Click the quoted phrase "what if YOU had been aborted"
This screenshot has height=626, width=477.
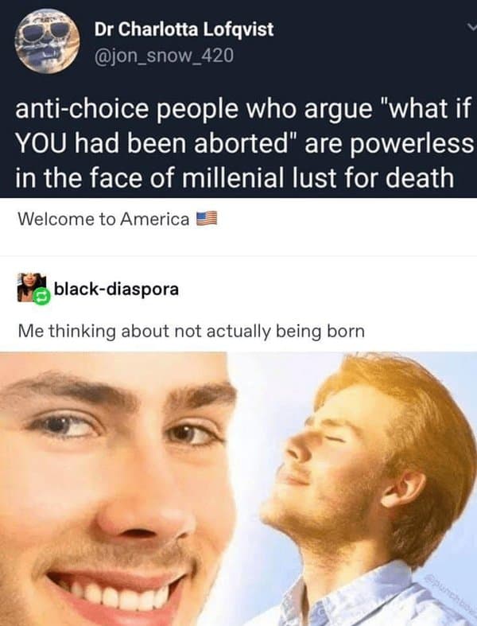[244, 126]
